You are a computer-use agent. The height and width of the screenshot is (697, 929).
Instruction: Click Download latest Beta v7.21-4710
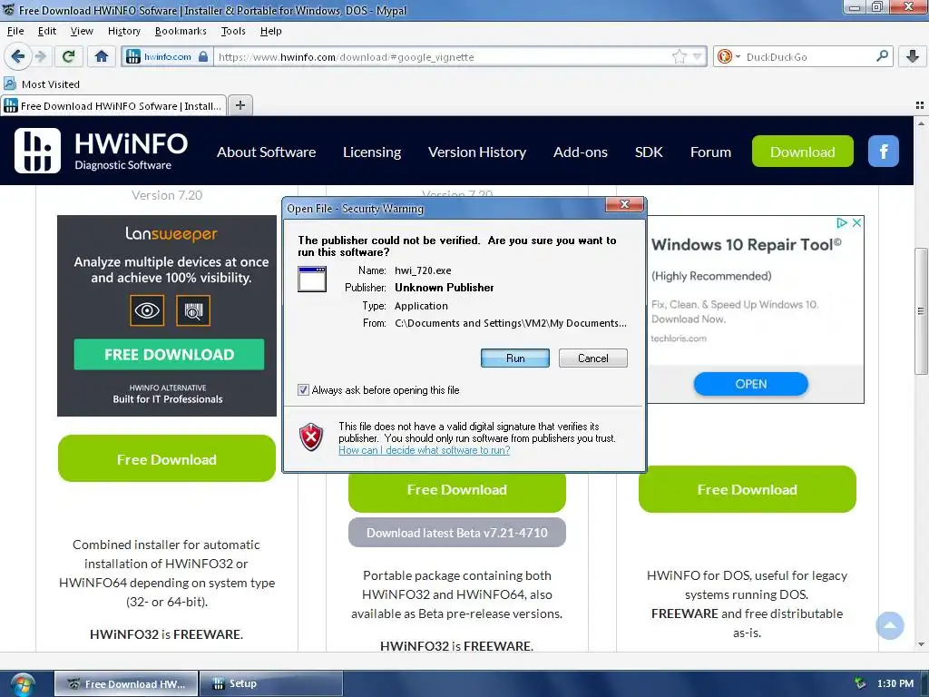pos(457,532)
